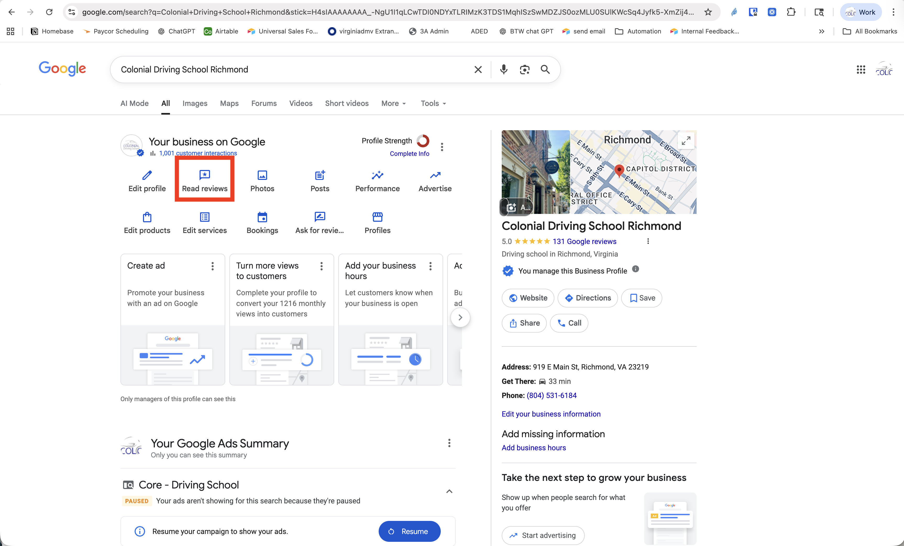This screenshot has width=904, height=546.
Task: Click the Share button
Action: [x=524, y=323]
